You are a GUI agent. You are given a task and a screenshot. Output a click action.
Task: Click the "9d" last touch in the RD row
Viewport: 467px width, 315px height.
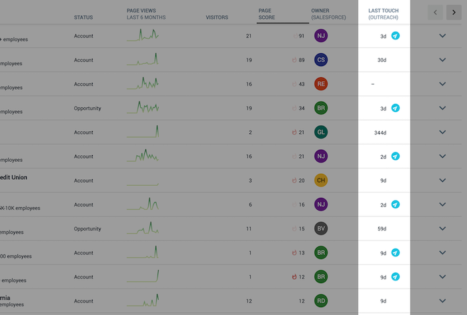click(x=384, y=301)
